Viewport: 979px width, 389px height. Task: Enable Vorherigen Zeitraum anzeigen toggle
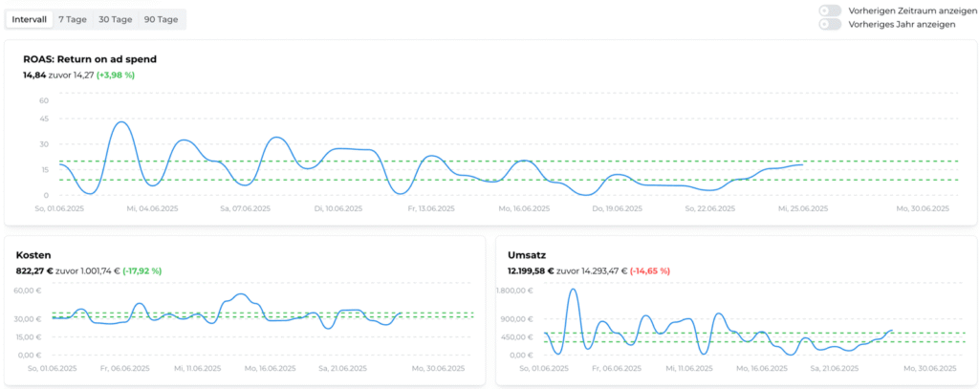[830, 11]
